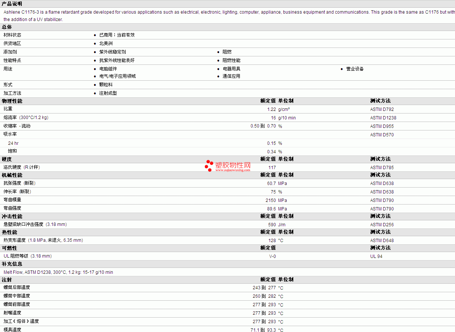Screen dimensions: 455x332
Task: Select the value 已商用：当前有效
Action: click(x=117, y=35)
